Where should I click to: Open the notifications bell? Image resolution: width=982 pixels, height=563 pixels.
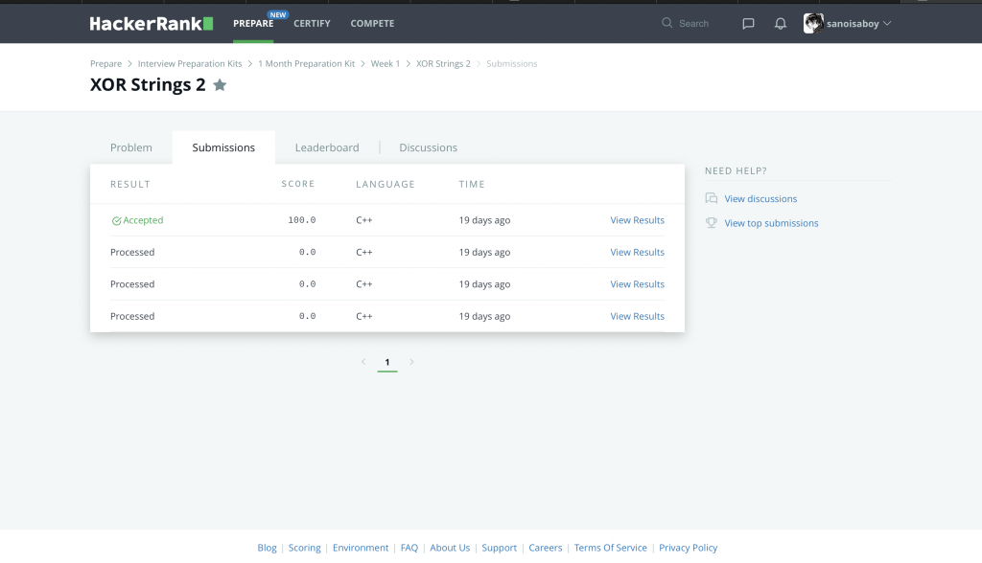pyautogui.click(x=780, y=24)
